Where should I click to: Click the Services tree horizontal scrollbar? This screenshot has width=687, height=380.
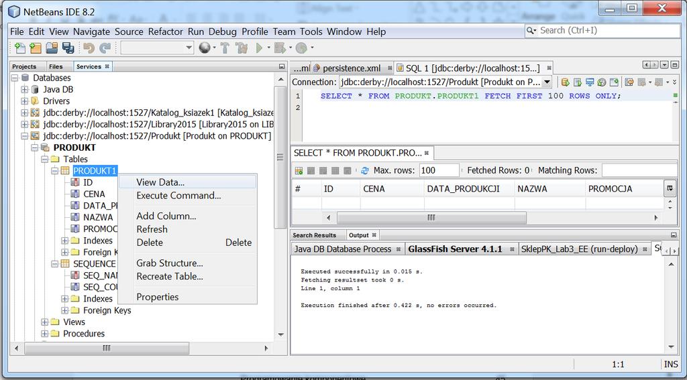[x=107, y=349]
